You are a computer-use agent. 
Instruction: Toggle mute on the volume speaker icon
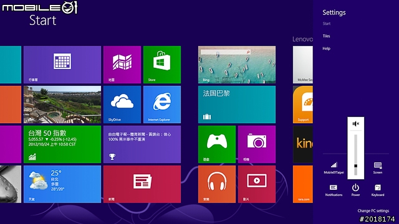(x=355, y=124)
